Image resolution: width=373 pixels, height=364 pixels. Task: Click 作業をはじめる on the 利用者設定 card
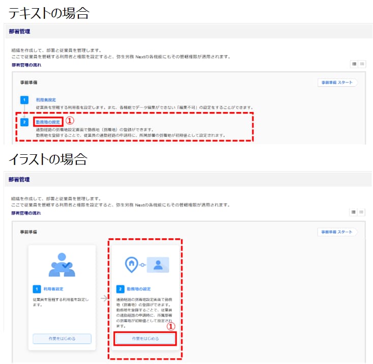coord(62,339)
